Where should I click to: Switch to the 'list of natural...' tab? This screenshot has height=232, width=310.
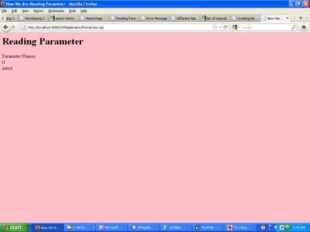point(216,19)
